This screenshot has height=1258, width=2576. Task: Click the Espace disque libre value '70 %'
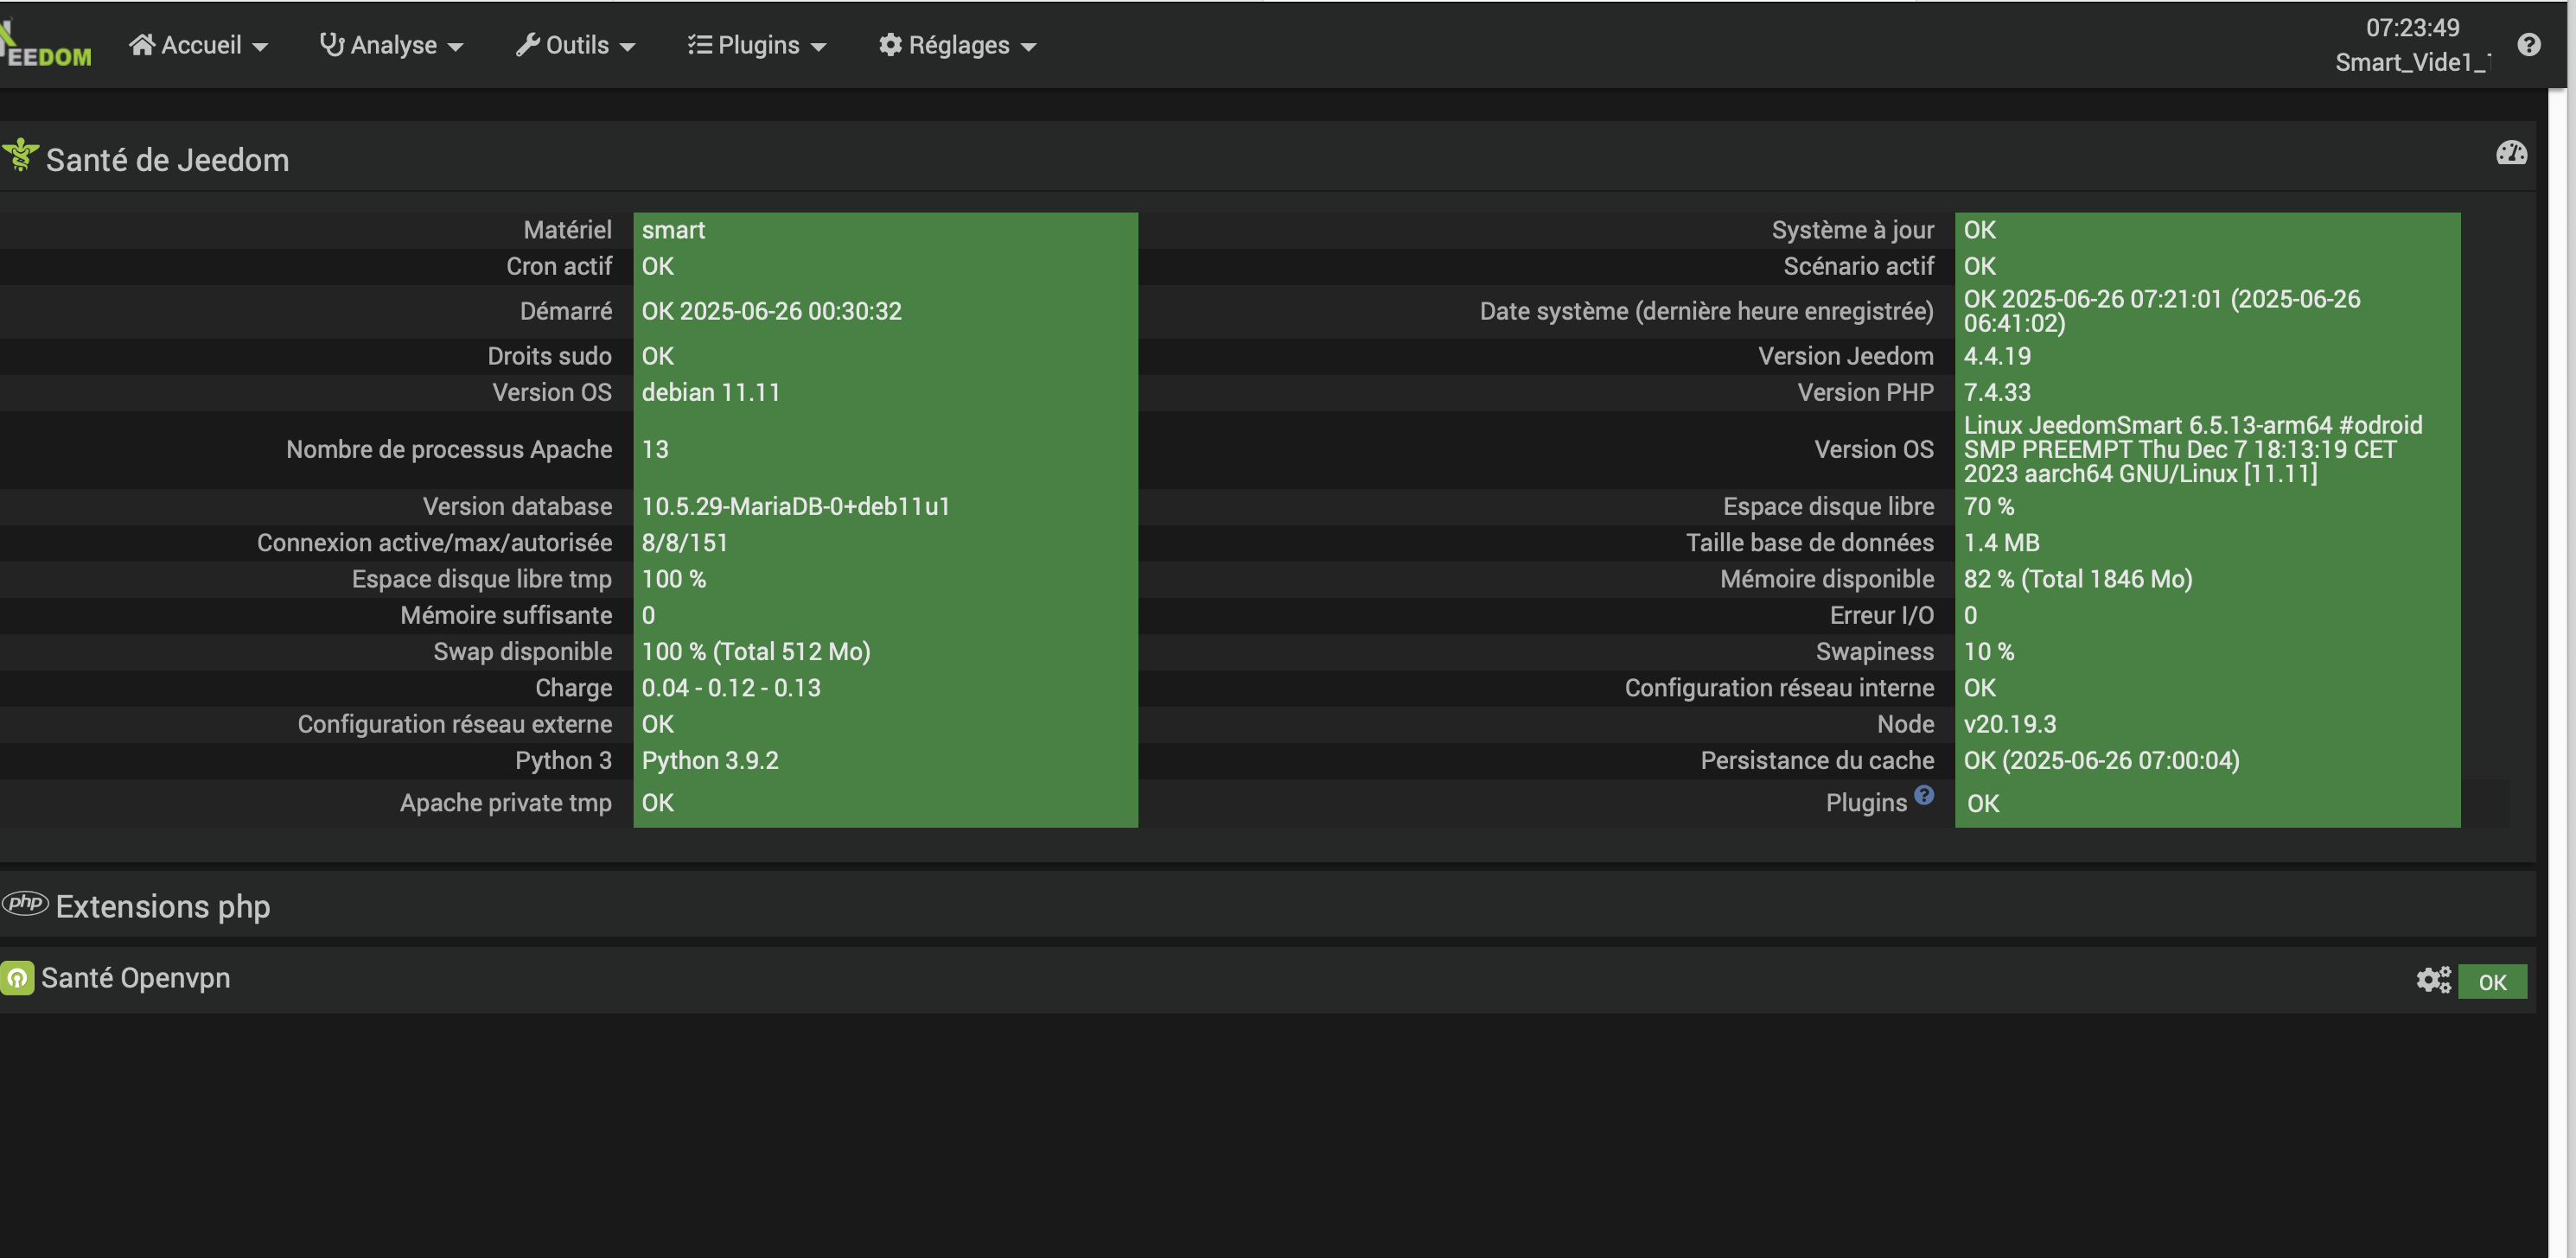(1989, 506)
